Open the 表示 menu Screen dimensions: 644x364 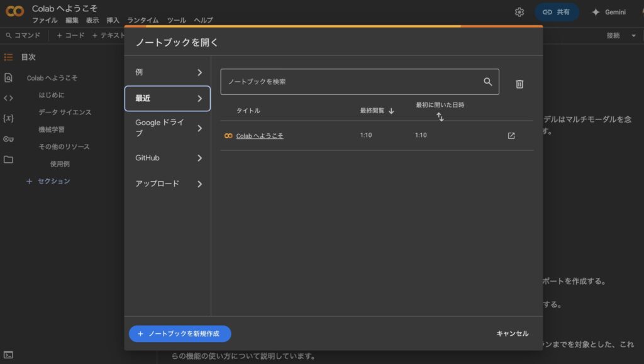(x=92, y=20)
